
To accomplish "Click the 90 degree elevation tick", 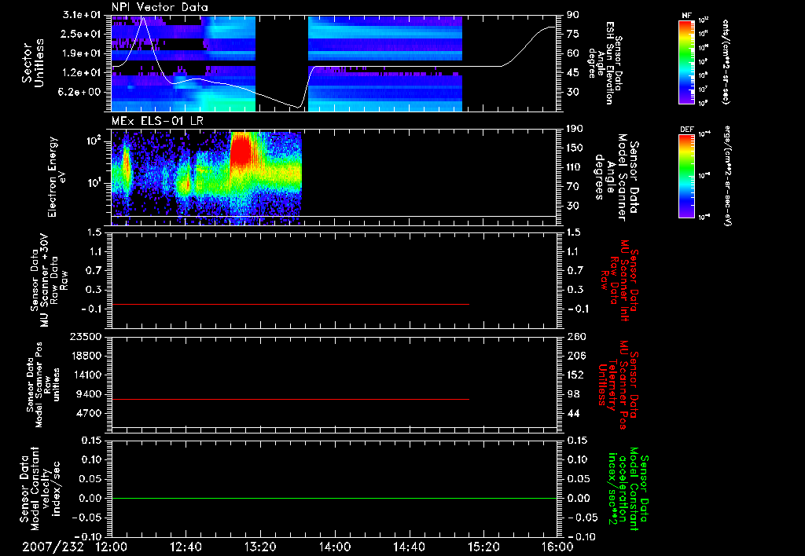I will [x=573, y=15].
